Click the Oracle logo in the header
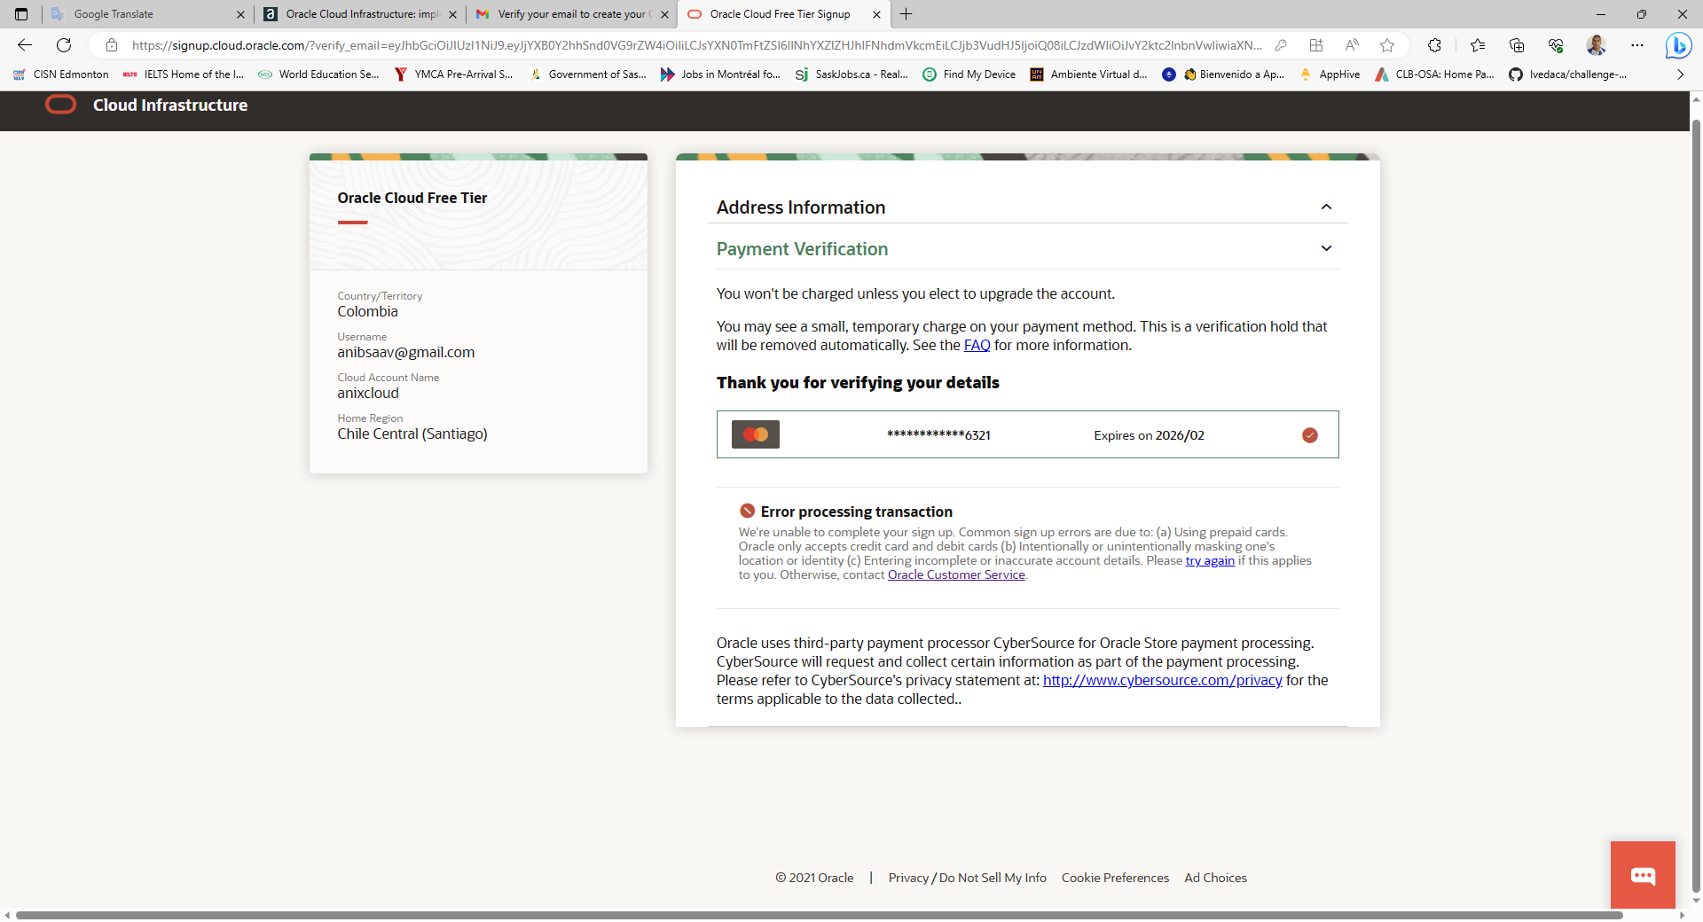This screenshot has height=922, width=1703. coord(61,105)
